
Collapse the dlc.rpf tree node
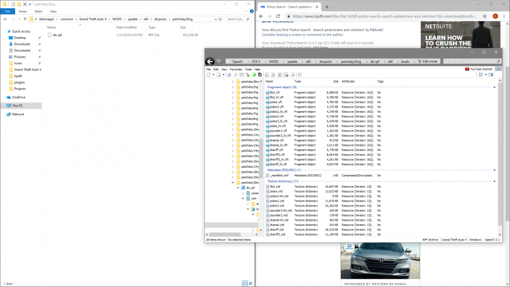click(x=238, y=188)
